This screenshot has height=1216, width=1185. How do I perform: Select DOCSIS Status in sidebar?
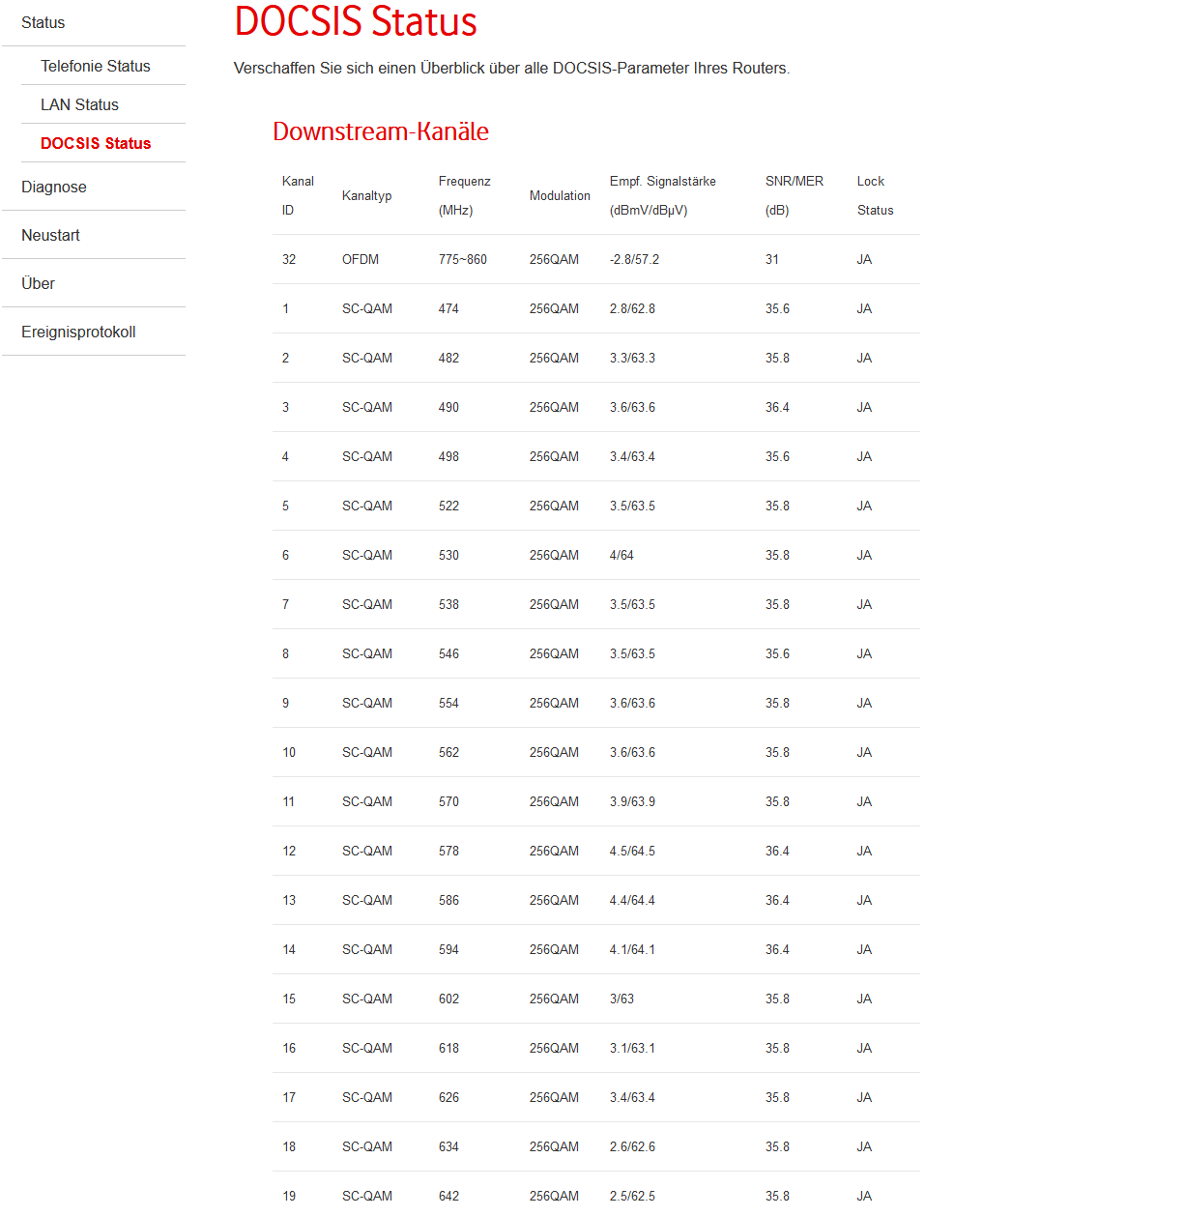pos(96,143)
